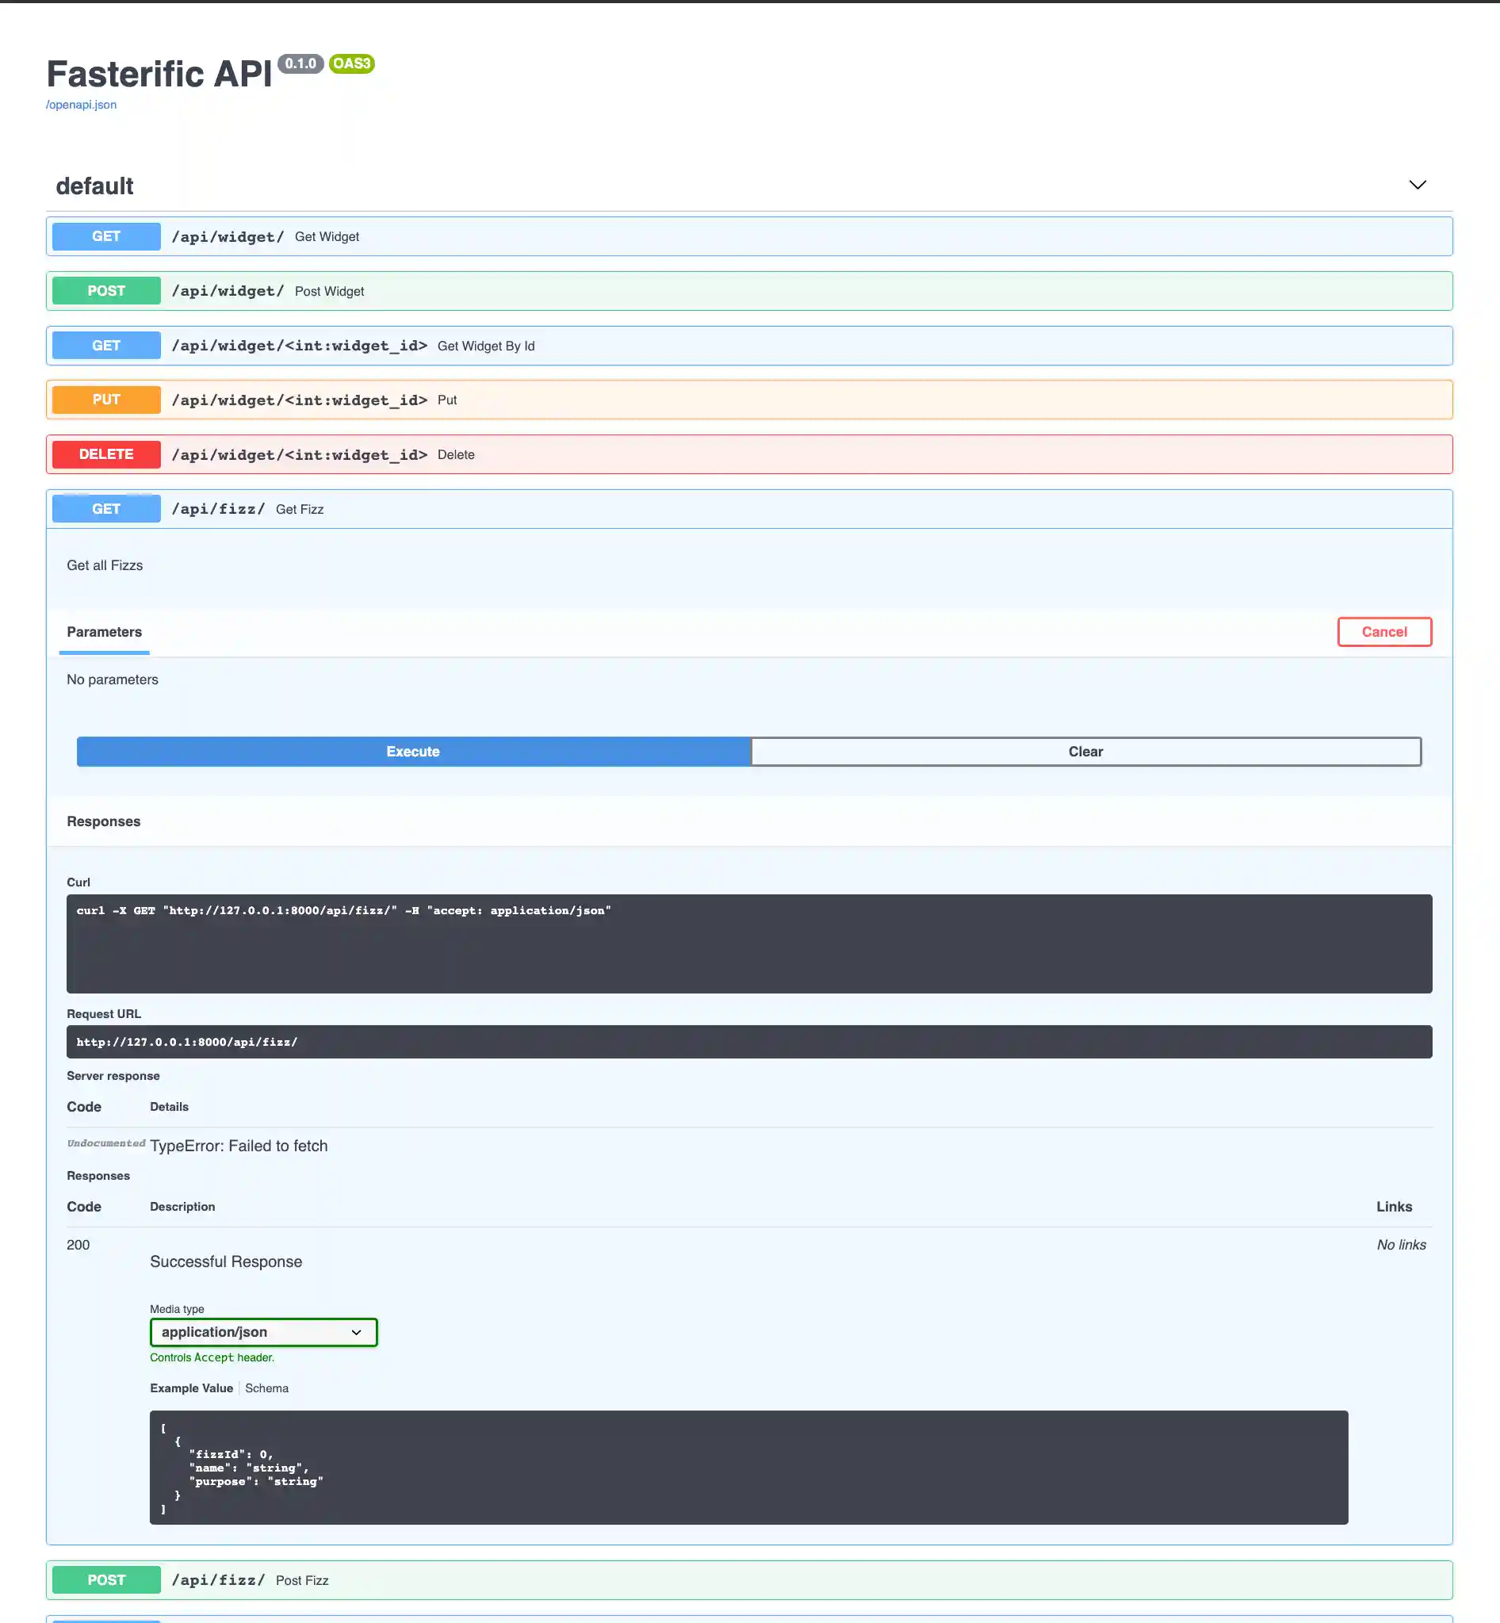The height and width of the screenshot is (1623, 1500).
Task: Click the 'No parameters' text
Action: (x=112, y=679)
